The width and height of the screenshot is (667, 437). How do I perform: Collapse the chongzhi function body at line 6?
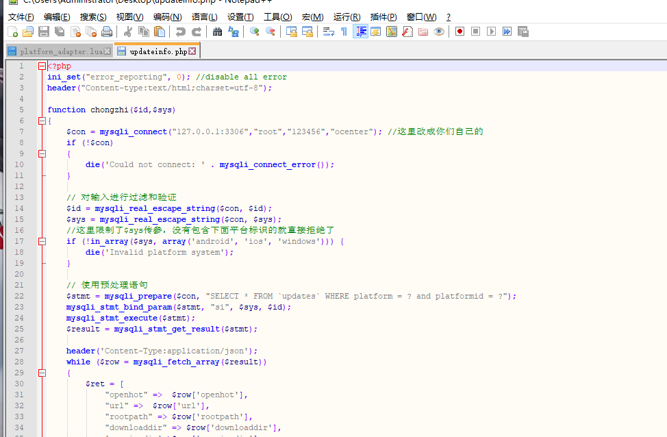pyautogui.click(x=42, y=121)
